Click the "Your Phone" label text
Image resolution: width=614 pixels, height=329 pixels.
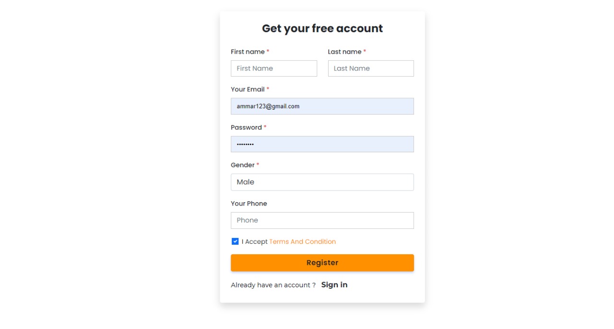coord(248,204)
